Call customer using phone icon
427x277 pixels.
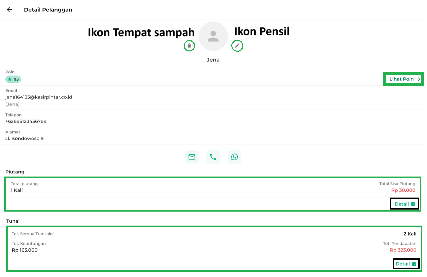[x=213, y=157]
